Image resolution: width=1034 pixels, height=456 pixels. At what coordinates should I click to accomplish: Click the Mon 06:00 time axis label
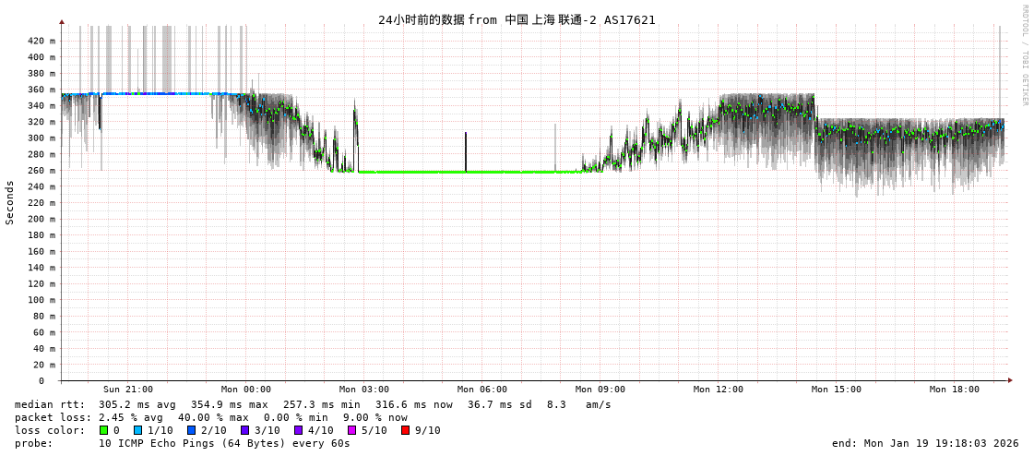pyautogui.click(x=481, y=390)
